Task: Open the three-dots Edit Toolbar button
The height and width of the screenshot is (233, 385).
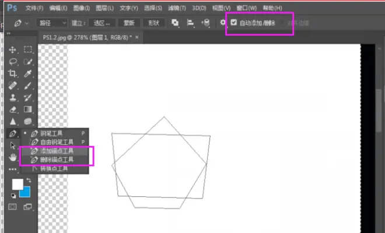Action: [x=12, y=169]
